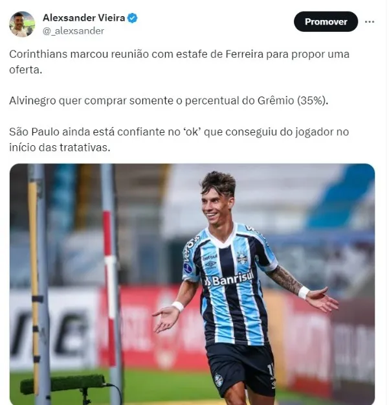Viewport: 389px width, 405px height.
Task: Click the blue verified badge icon
Action: (x=132, y=18)
